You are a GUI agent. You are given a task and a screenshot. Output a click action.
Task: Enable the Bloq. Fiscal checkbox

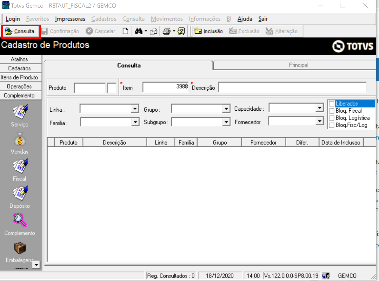click(x=332, y=111)
